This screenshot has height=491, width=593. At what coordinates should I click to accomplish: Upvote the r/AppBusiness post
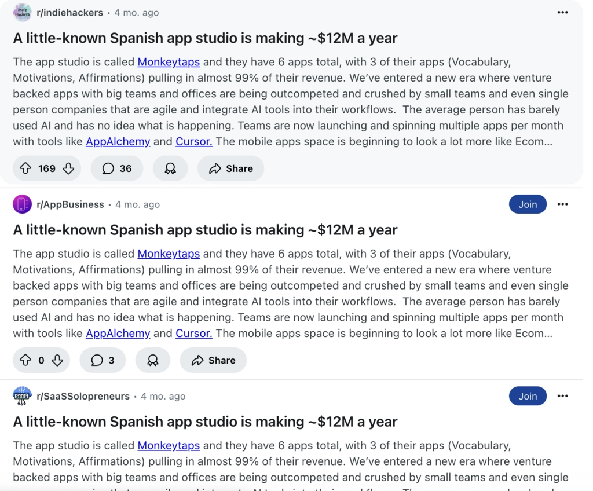(x=25, y=360)
